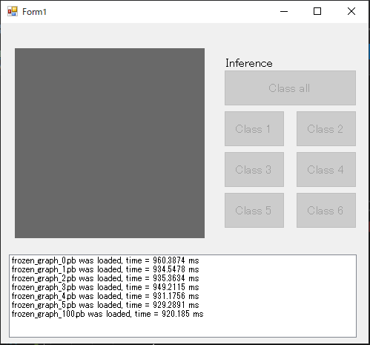
Task: Select the Class 1 button
Action: (x=254, y=128)
